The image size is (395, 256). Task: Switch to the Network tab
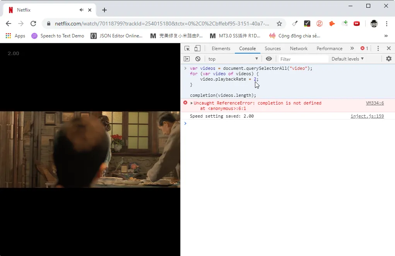pos(299,49)
